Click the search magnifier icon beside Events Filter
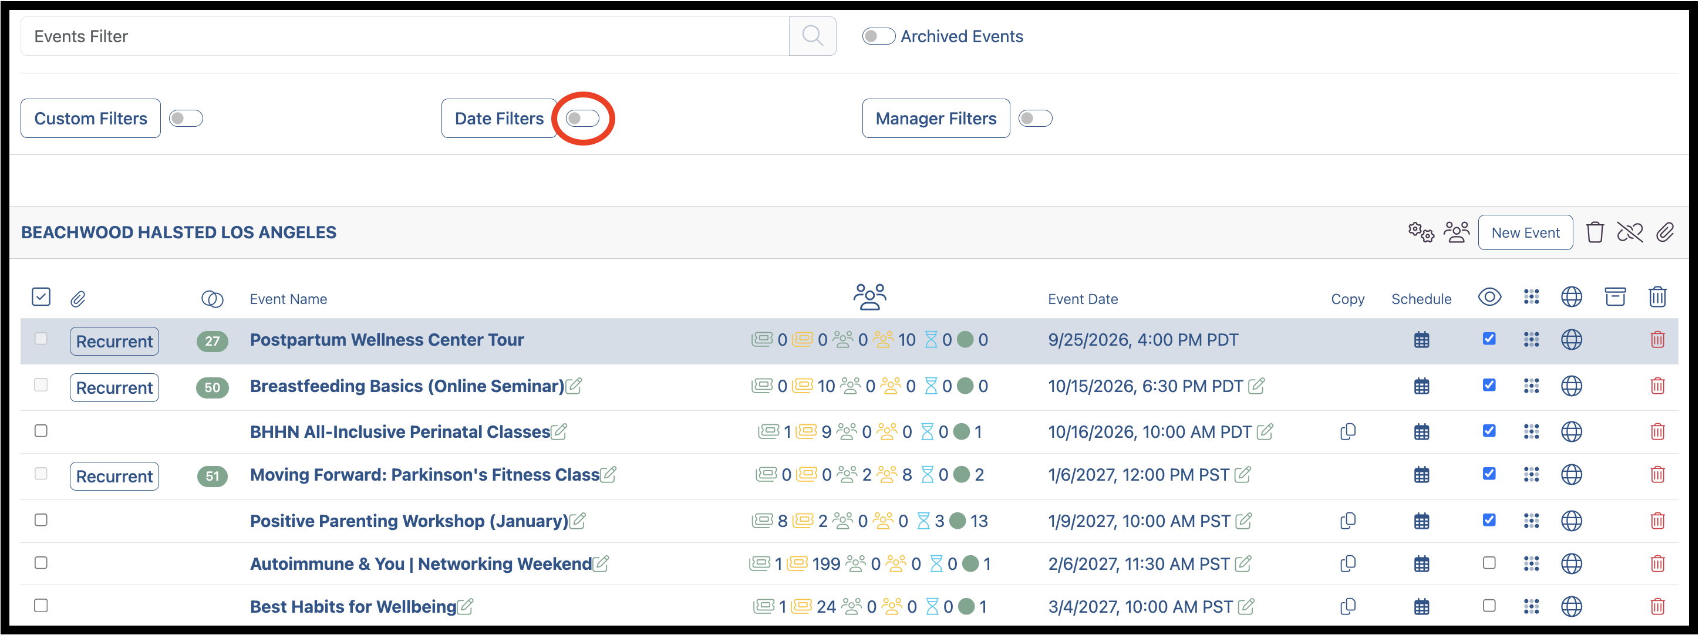 [x=813, y=36]
